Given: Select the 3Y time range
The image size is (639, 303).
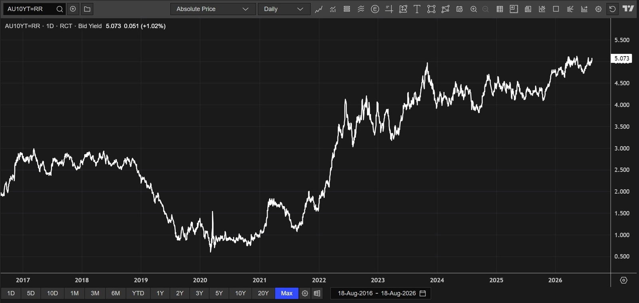Looking at the screenshot, I should [199, 293].
